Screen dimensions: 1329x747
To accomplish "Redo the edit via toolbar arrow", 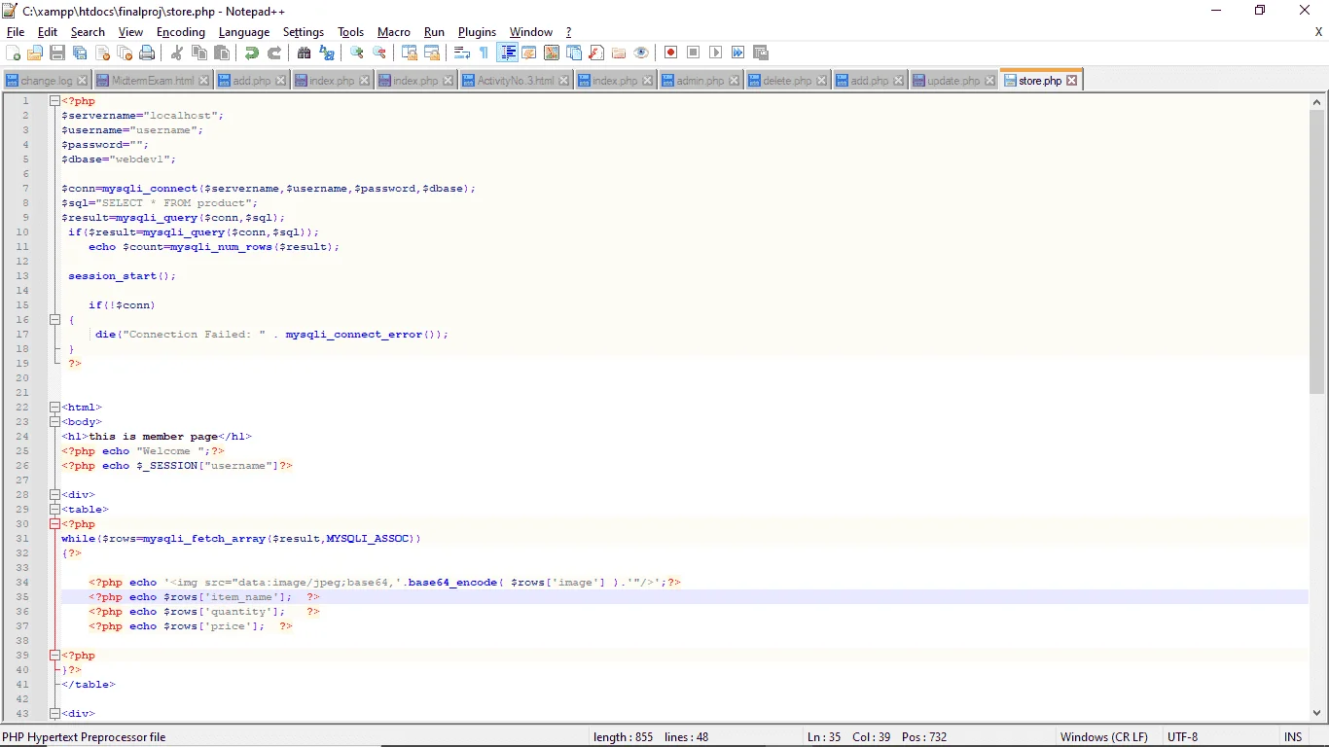I will pyautogui.click(x=274, y=53).
